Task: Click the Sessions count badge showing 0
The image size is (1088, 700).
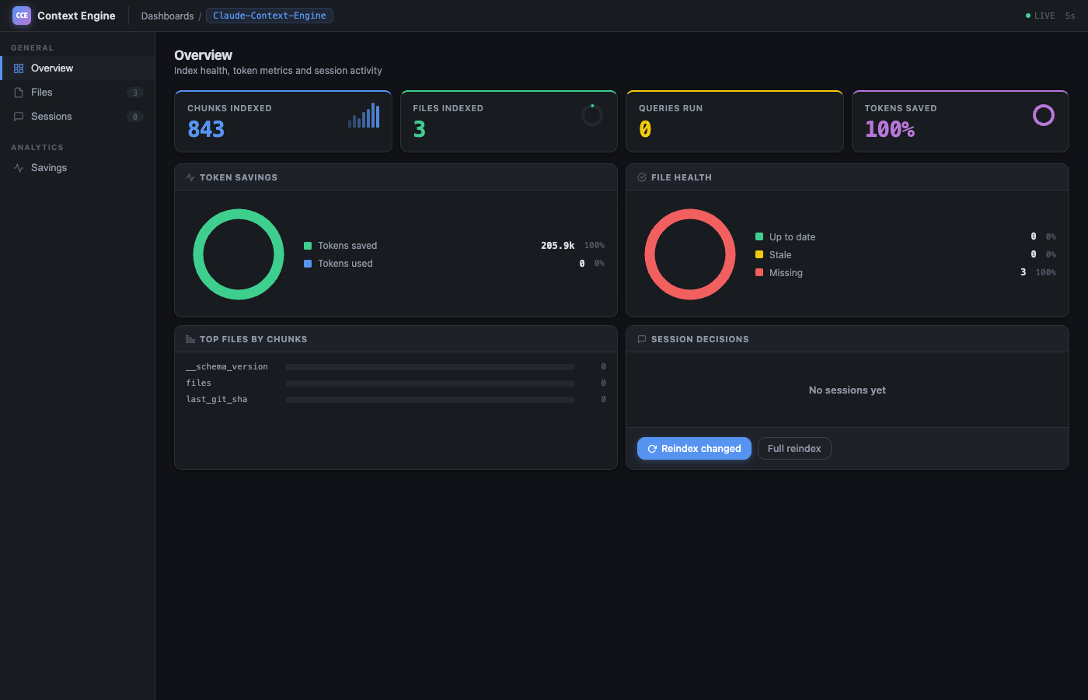Action: coord(135,117)
